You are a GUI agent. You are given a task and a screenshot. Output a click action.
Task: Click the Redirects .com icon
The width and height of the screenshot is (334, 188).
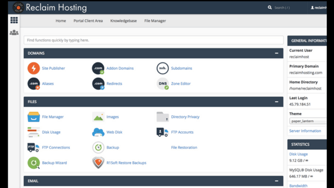(98, 84)
